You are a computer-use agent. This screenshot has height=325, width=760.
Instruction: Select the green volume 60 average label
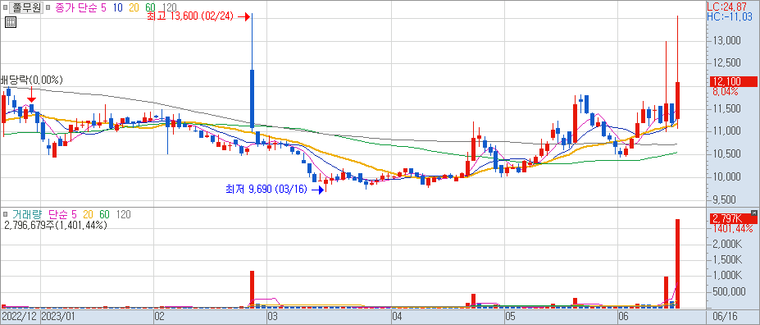tap(104, 214)
